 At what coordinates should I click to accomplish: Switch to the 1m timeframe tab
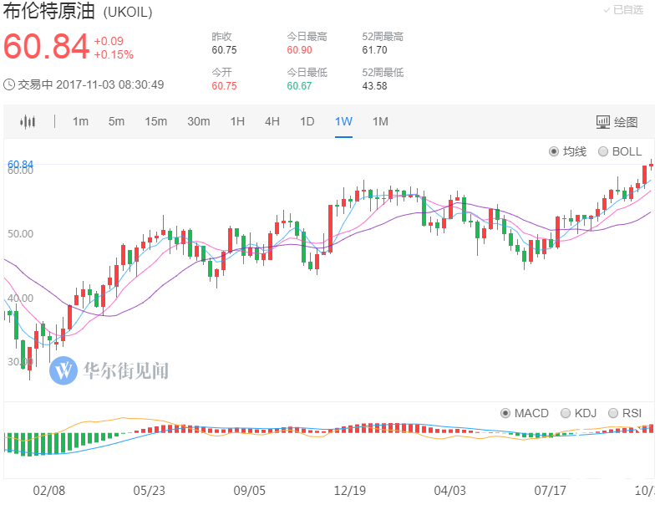[80, 122]
